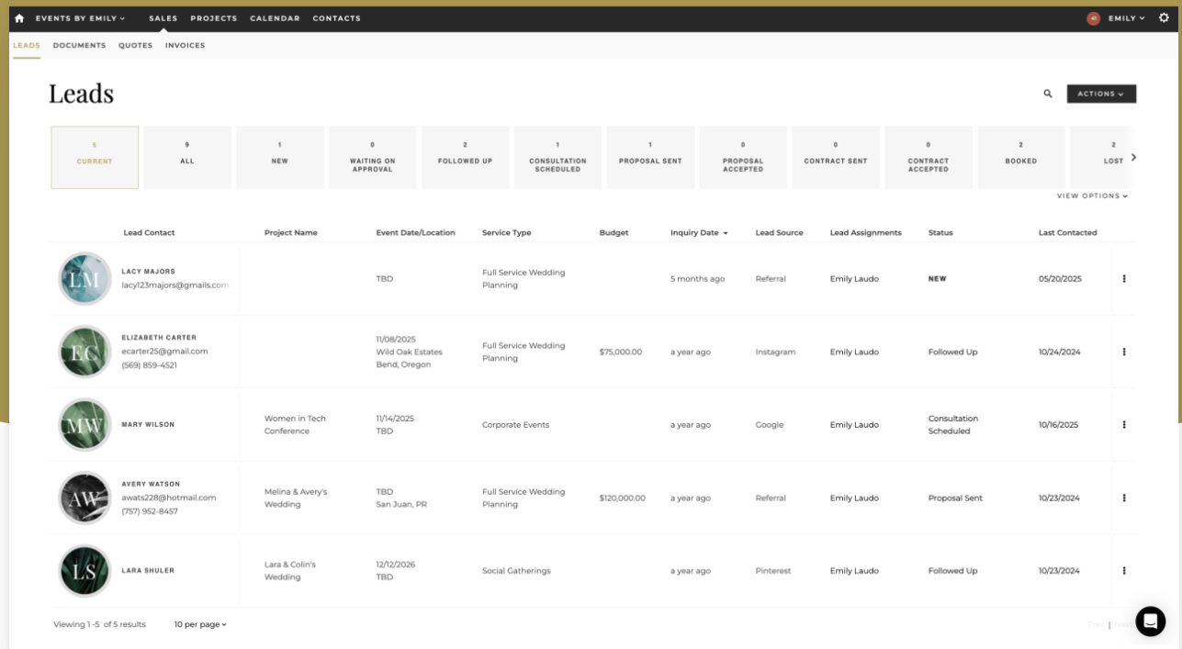Open the Lara Shuler lead name

(x=148, y=571)
